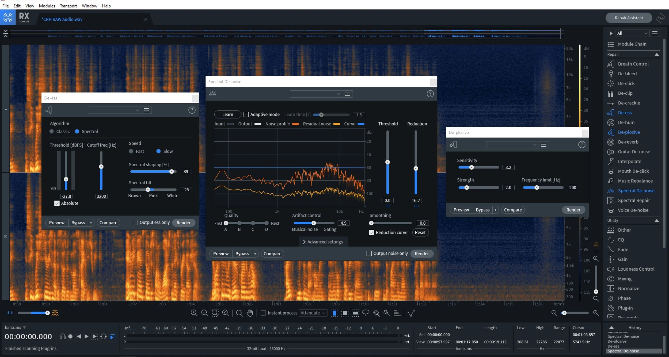669x357 pixels.
Task: Toggle the Instant process checkbox
Action: coord(263,313)
